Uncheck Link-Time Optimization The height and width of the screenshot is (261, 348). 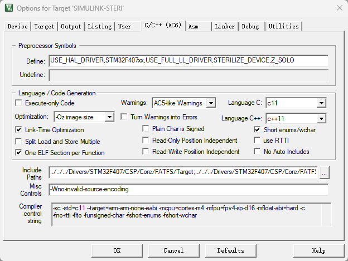[x=18, y=129]
